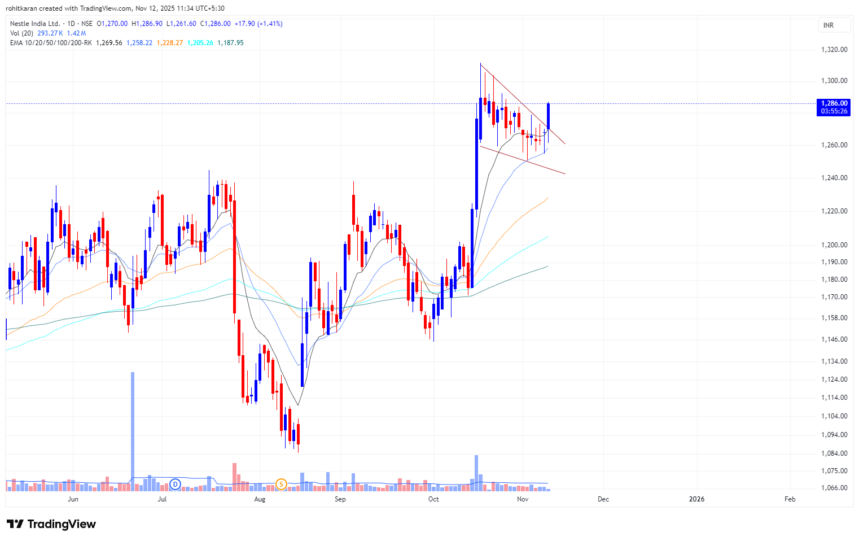Click the 1,240.00 price axis label
859x541 pixels.
pyautogui.click(x=834, y=178)
